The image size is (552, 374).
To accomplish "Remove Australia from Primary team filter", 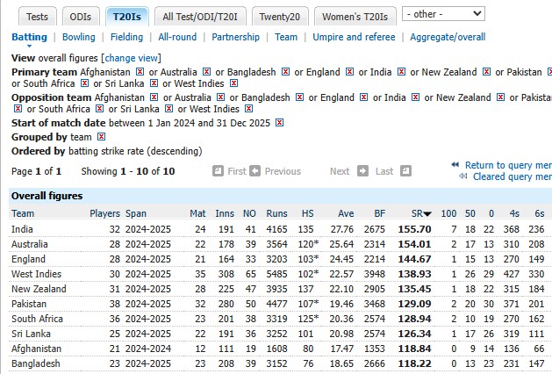I will point(206,72).
